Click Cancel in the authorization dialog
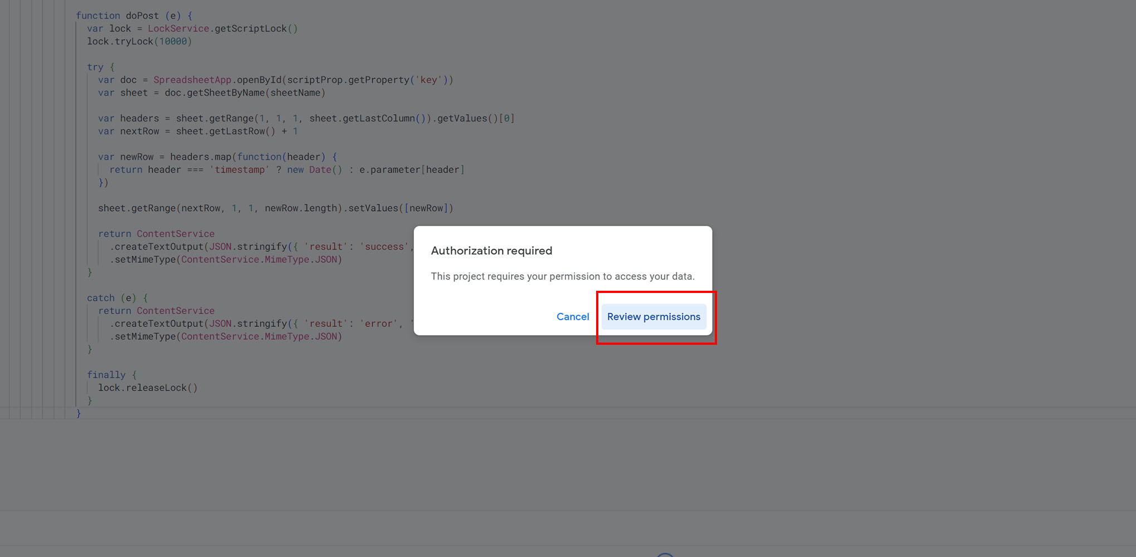This screenshot has width=1136, height=557. click(573, 316)
